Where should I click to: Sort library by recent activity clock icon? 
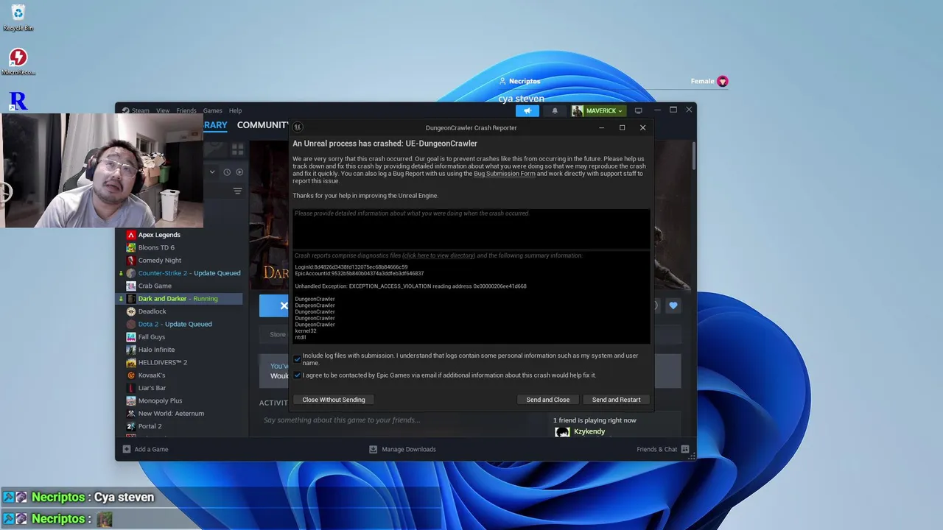point(227,172)
